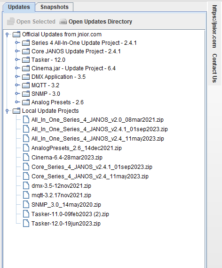The image size is (222, 268).
Task: Select All_In_One_Series_4_JANOS_v2.4.1_01sep2023.zip file
Action: coord(100,129)
